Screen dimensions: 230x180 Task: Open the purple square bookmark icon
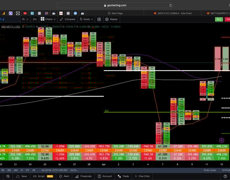click(10, 13)
